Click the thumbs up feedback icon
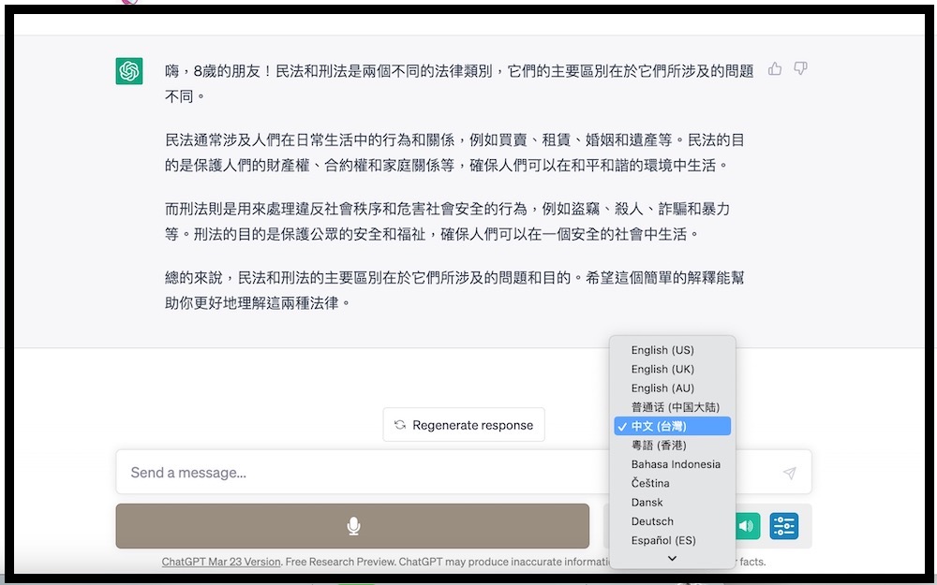937x585 pixels. click(x=775, y=68)
